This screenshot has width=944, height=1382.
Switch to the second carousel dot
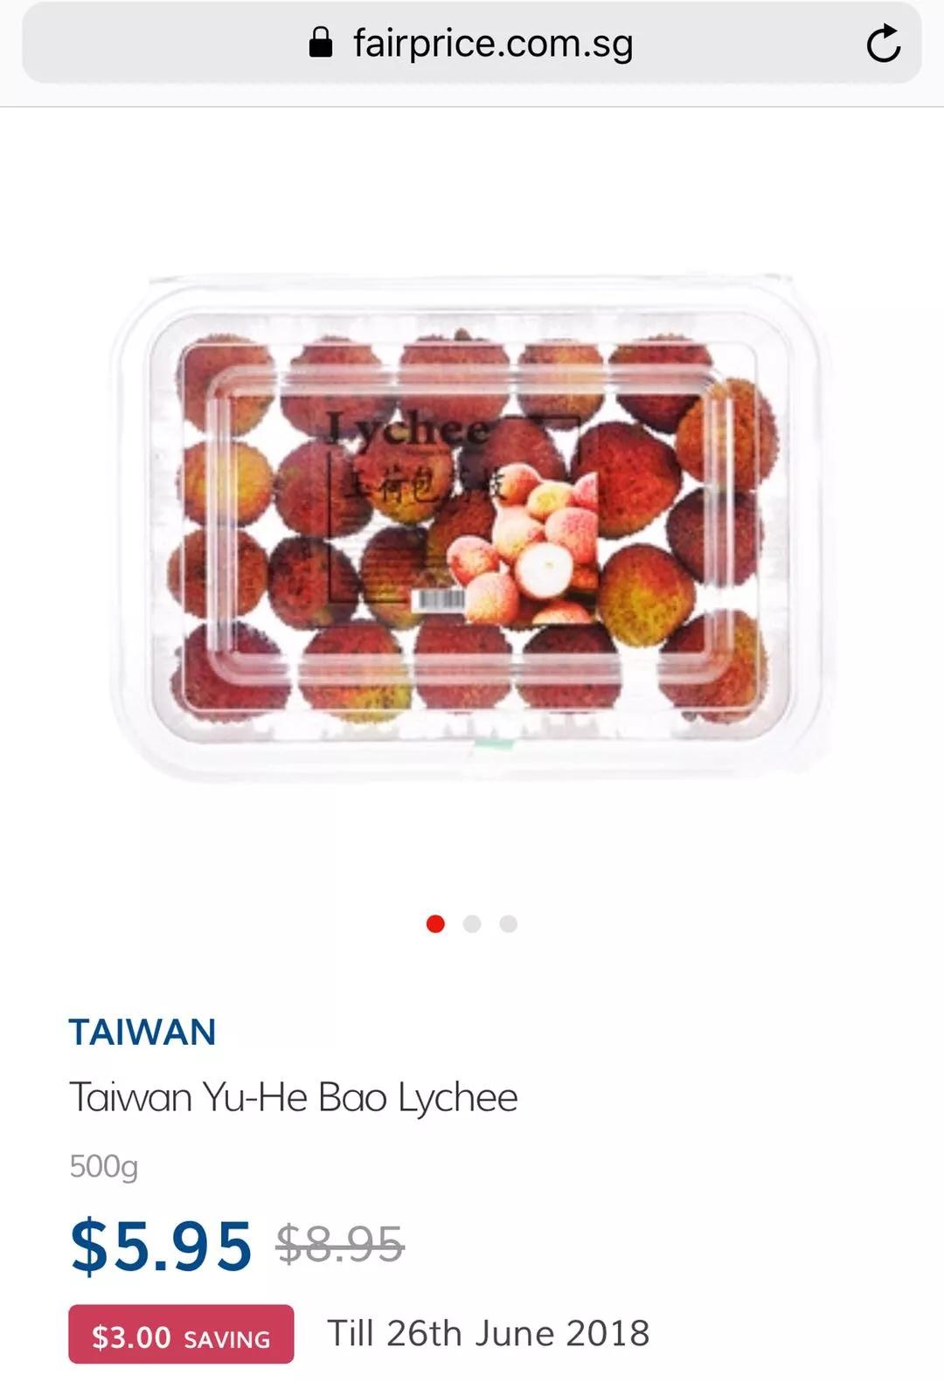[x=472, y=923]
